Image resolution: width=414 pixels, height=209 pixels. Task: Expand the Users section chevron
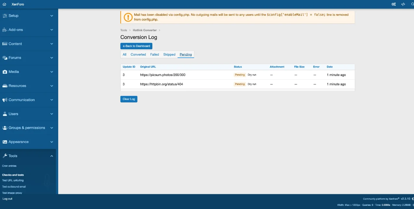(52, 114)
